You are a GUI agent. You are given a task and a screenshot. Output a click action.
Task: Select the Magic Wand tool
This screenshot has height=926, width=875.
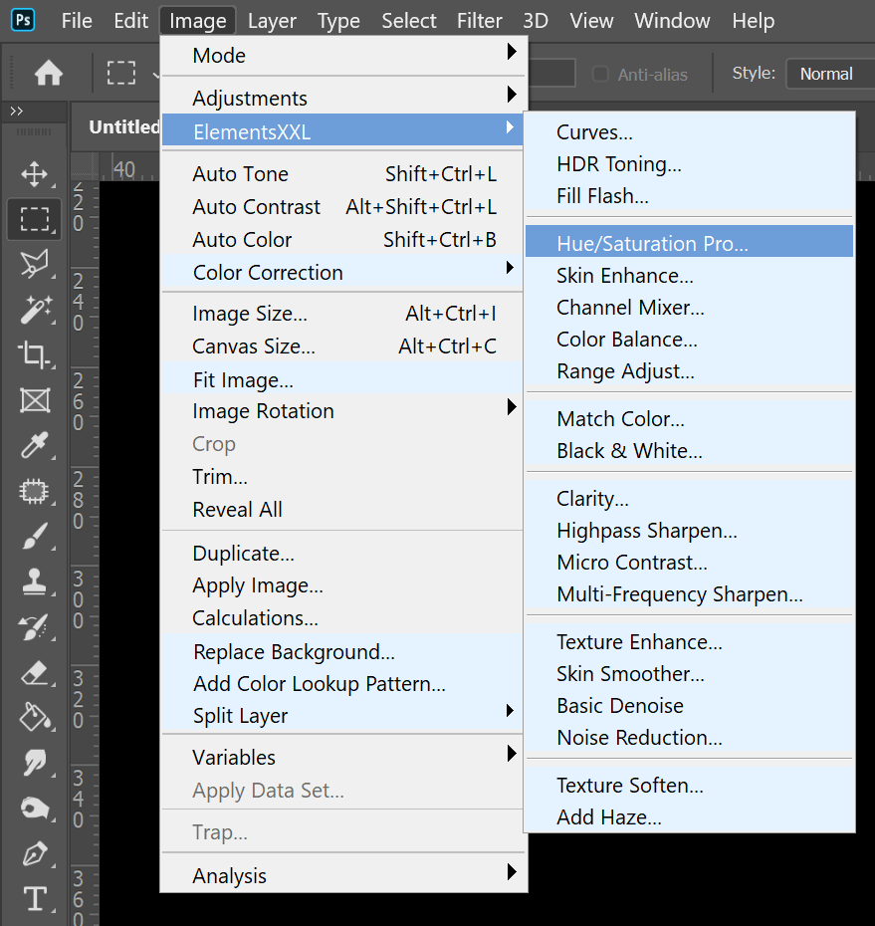tap(35, 310)
